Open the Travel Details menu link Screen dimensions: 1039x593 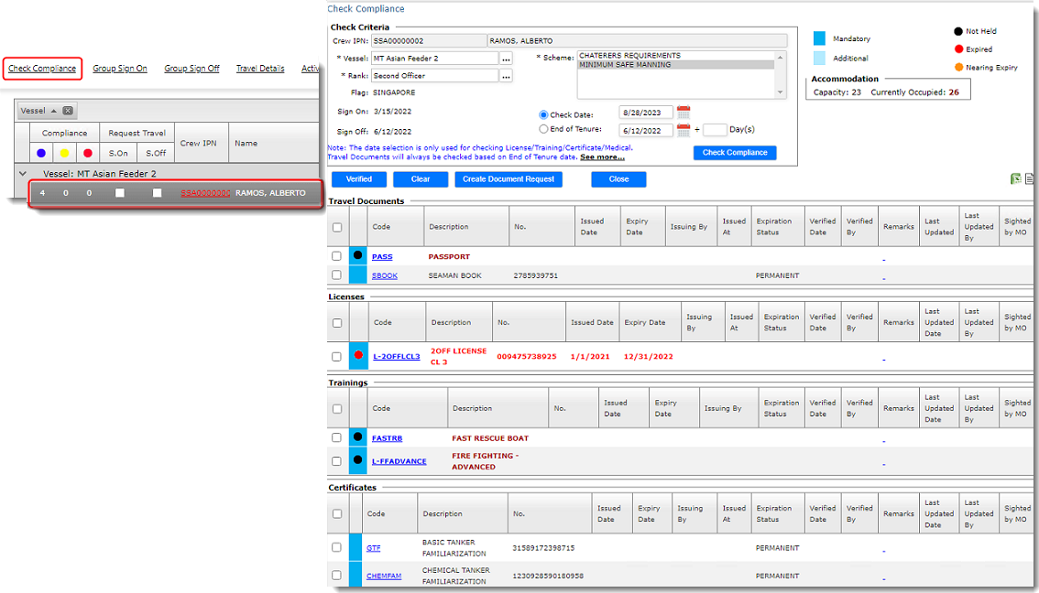[260, 69]
